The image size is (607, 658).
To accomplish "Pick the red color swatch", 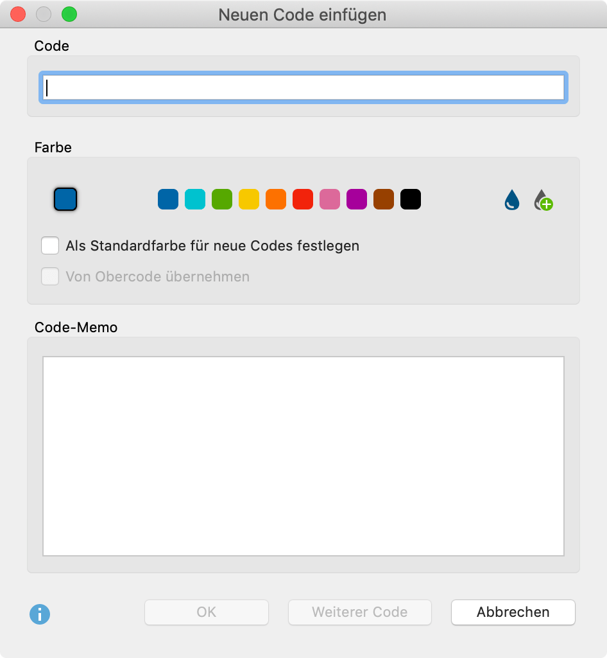I will (303, 199).
